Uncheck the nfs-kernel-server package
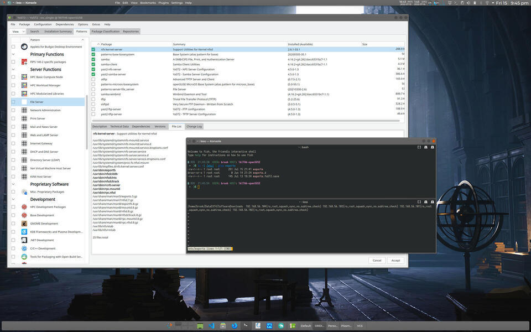The height and width of the screenshot is (332, 531). click(x=93, y=49)
